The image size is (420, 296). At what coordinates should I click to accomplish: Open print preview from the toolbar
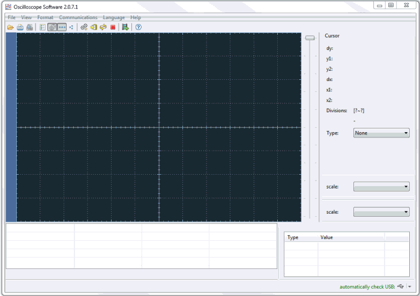(x=30, y=27)
